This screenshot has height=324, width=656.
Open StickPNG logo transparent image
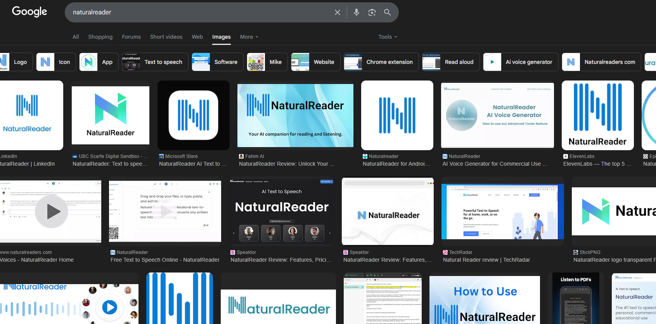(614, 211)
